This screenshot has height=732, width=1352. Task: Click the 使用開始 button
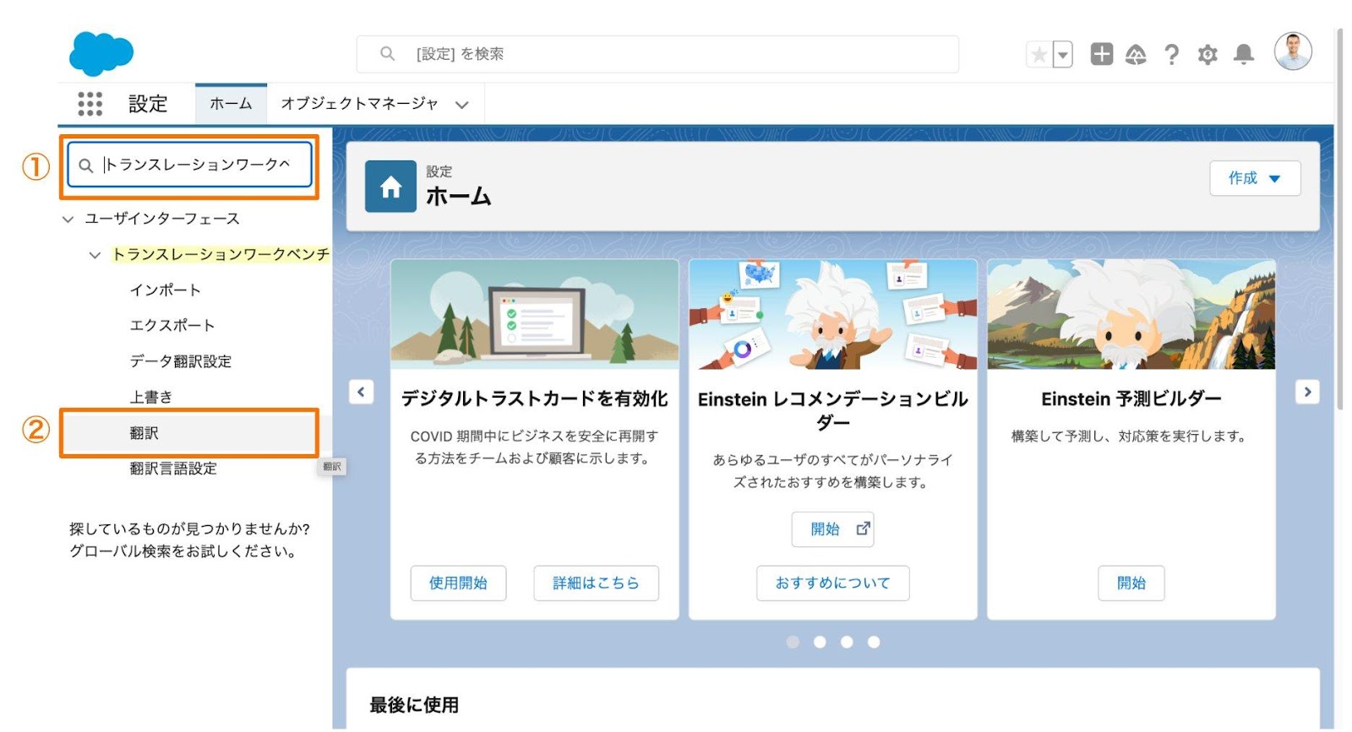point(458,583)
